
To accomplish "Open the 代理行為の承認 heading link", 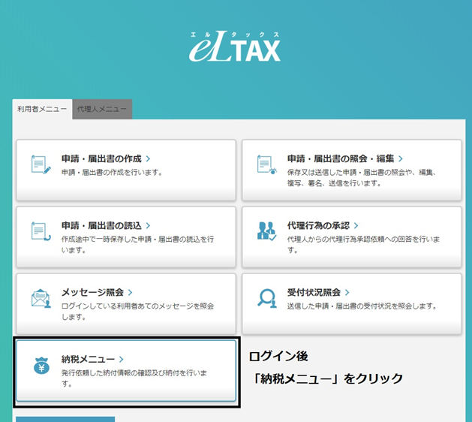I will (318, 225).
